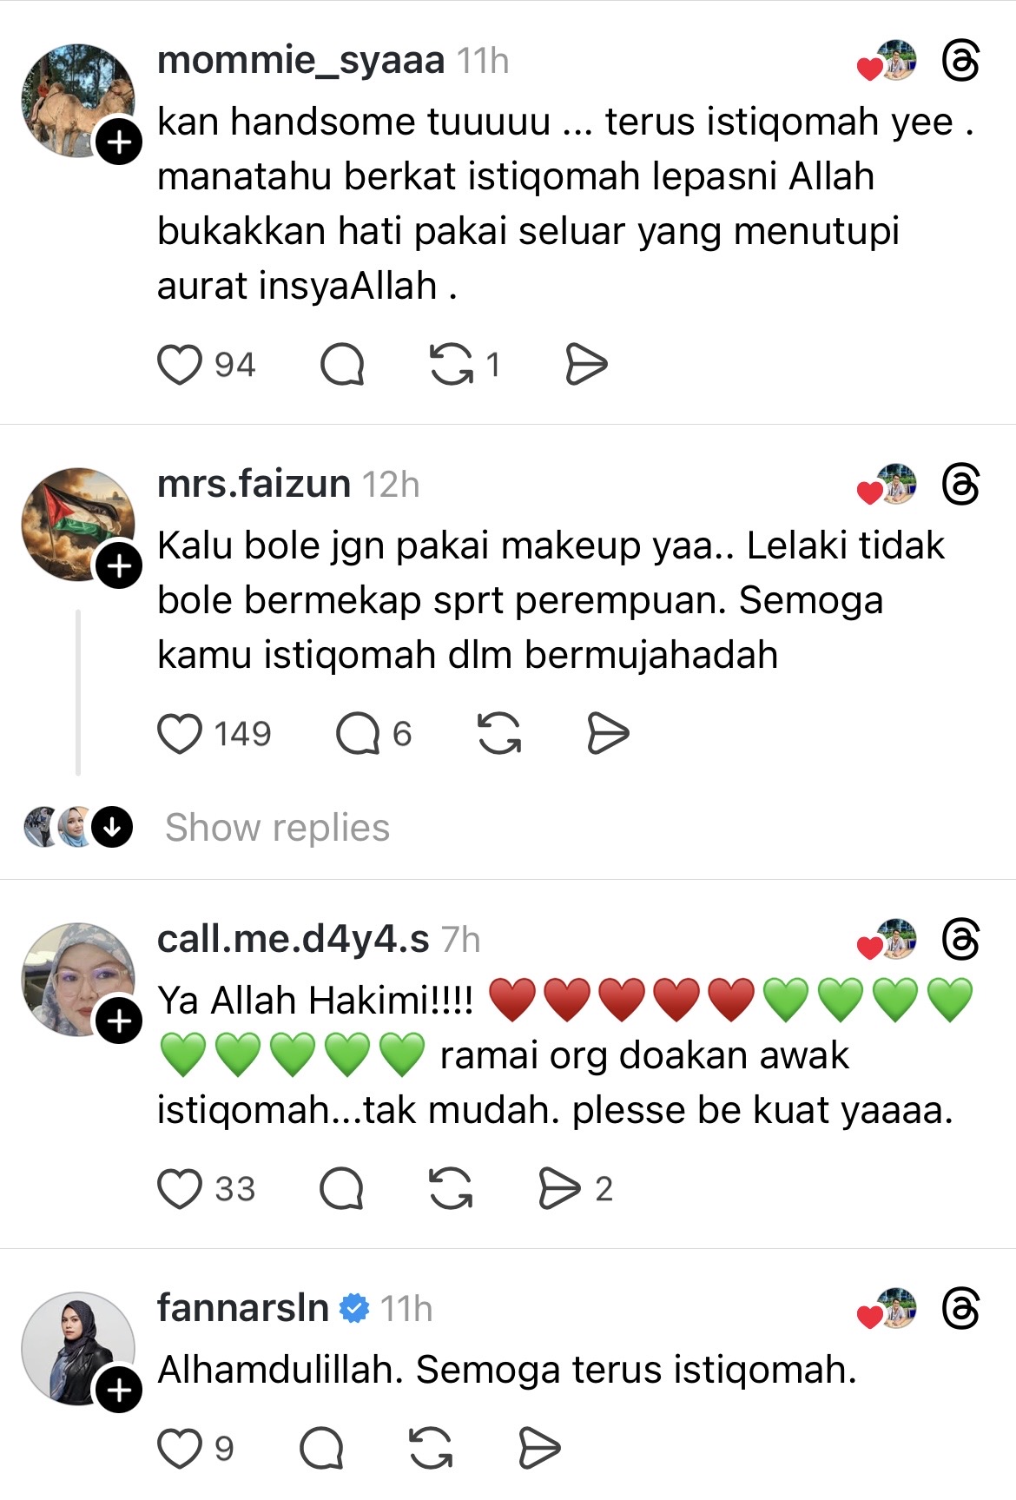The width and height of the screenshot is (1016, 1500).
Task: Like mommie_syaaa's comment with 94 likes
Action: coord(180,365)
